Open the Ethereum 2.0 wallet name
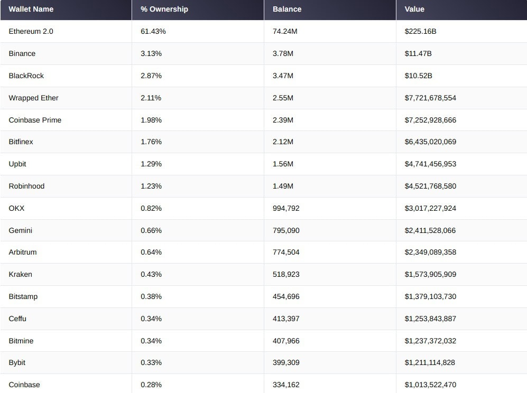 31,31
